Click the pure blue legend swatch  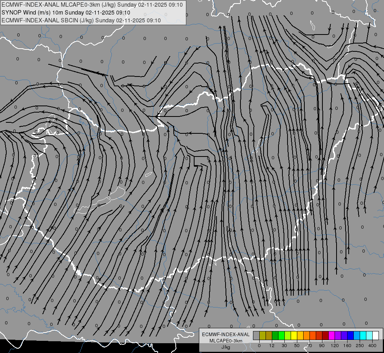click(350, 335)
